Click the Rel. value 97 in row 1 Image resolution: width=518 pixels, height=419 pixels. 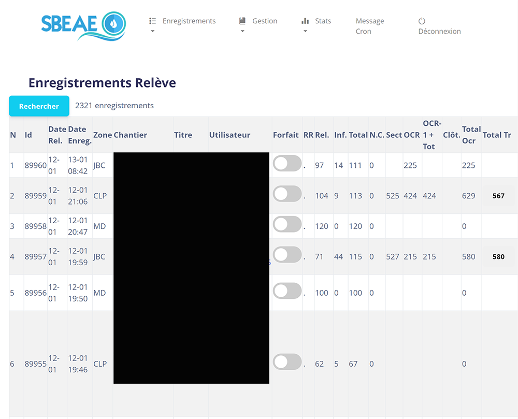319,165
